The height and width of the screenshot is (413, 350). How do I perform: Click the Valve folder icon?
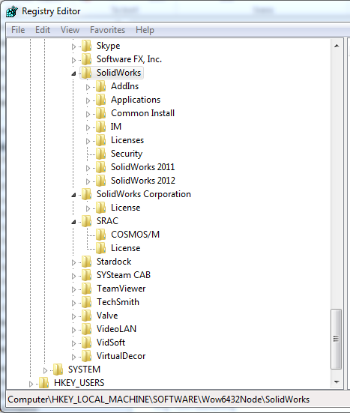point(86,316)
